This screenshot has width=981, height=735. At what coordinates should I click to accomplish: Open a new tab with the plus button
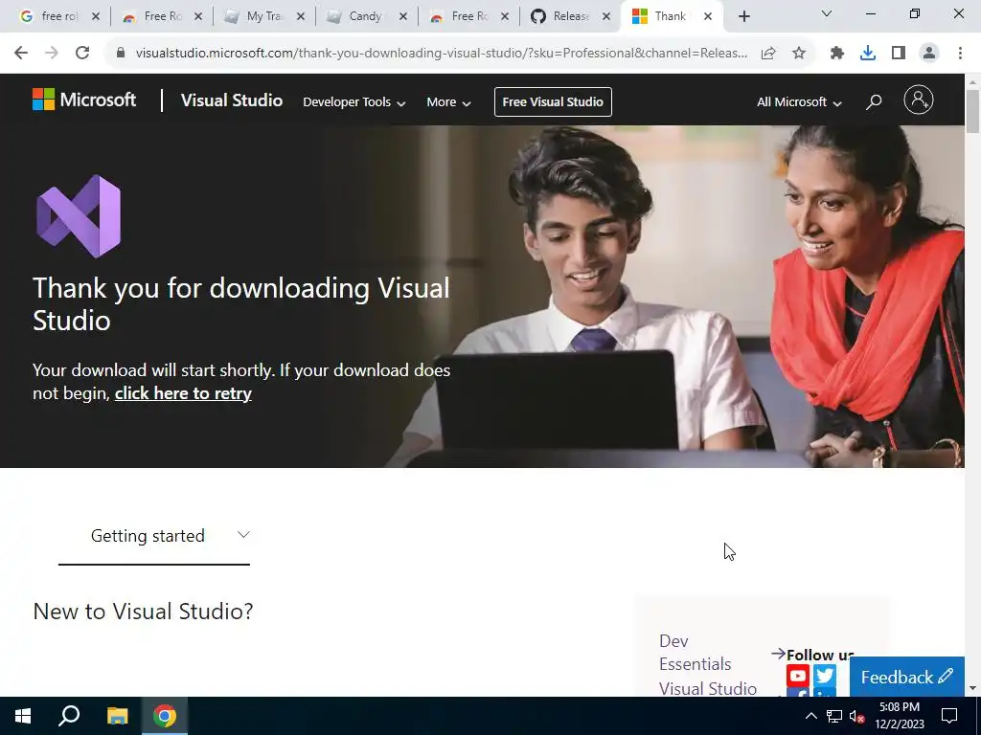tap(743, 16)
